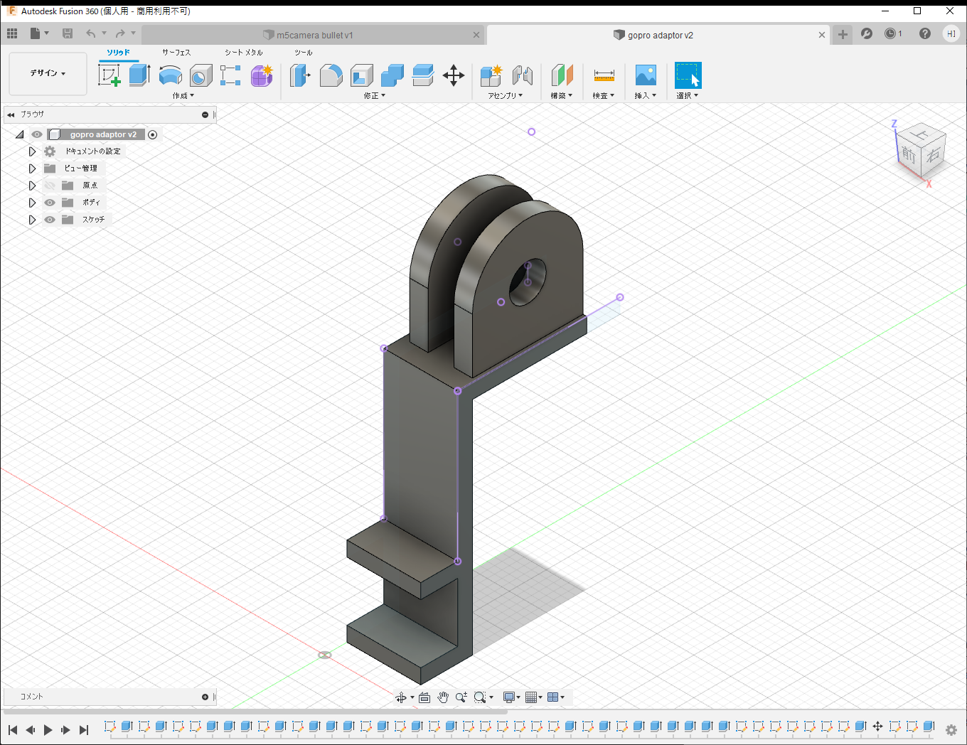Choose the Revolve tool icon
967x745 pixels.
pyautogui.click(x=170, y=75)
